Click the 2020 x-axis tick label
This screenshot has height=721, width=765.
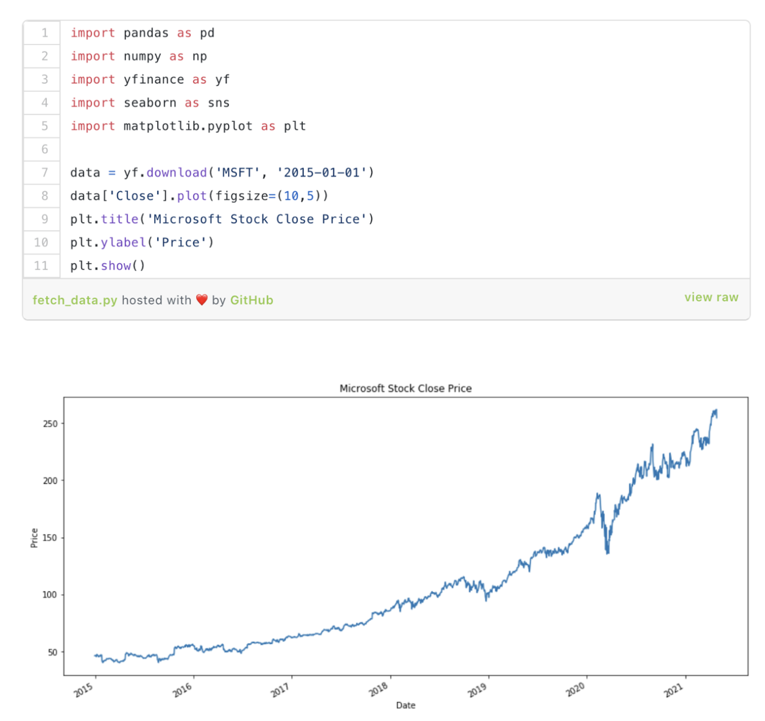[x=576, y=690]
